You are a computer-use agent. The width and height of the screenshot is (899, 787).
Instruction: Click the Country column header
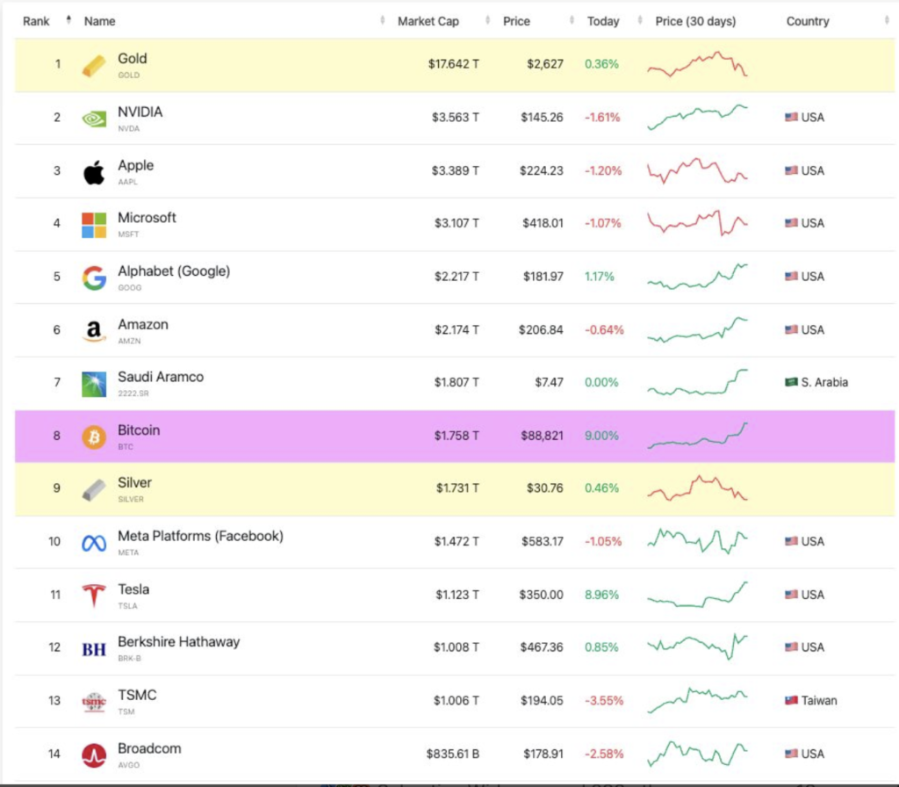(x=808, y=21)
